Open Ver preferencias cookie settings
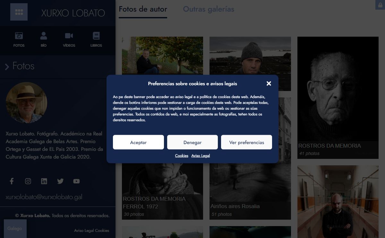Image resolution: width=385 pixels, height=238 pixels. 246,142
